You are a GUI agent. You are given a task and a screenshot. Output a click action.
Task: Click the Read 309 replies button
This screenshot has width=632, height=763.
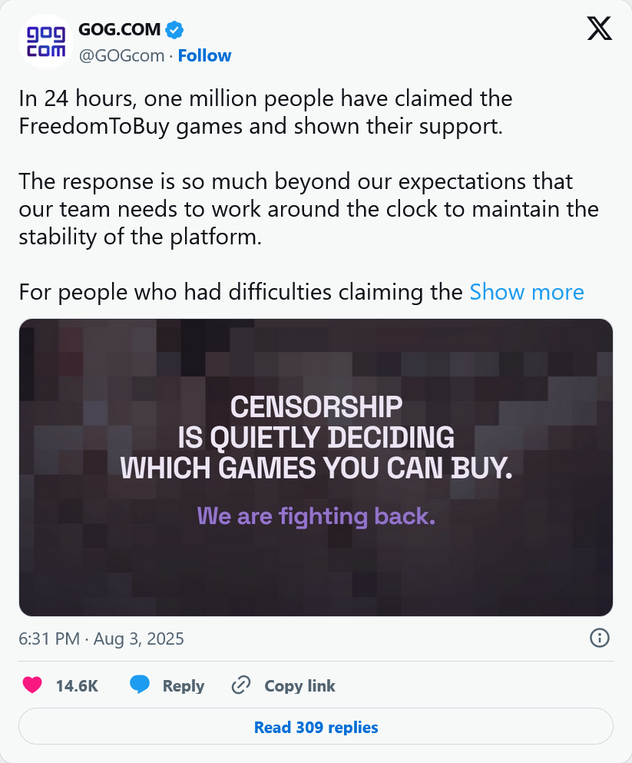pyautogui.click(x=316, y=727)
